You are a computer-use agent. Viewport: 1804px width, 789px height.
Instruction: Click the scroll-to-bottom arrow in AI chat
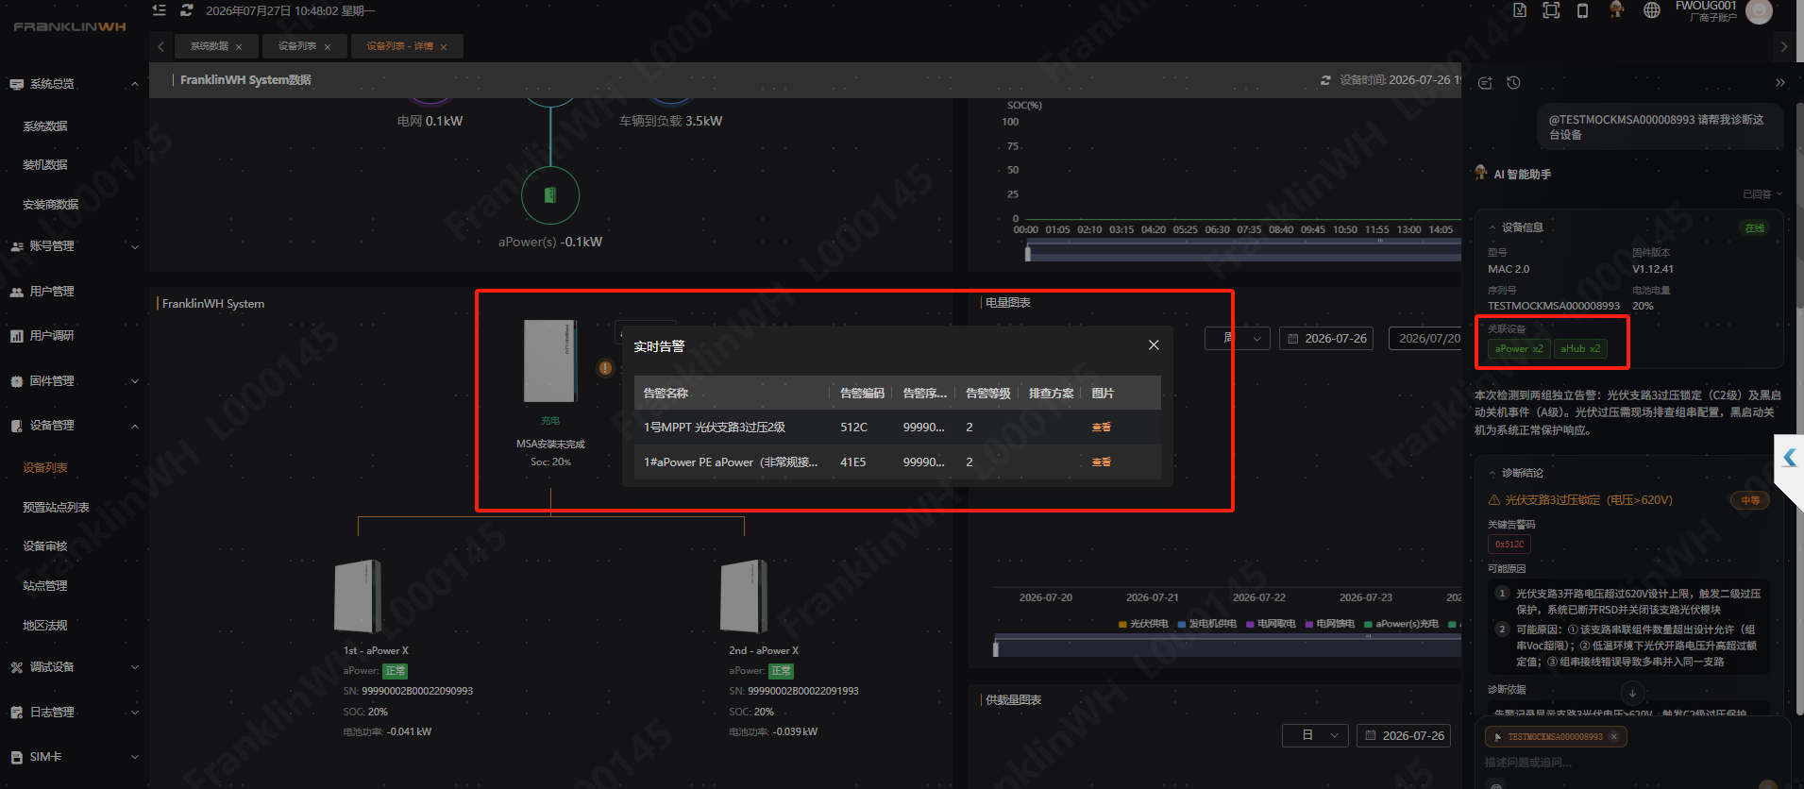[1633, 693]
